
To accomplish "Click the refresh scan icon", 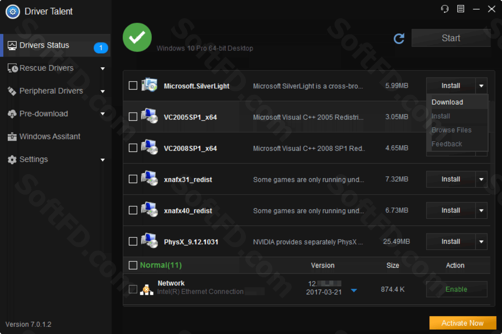I will 399,38.
